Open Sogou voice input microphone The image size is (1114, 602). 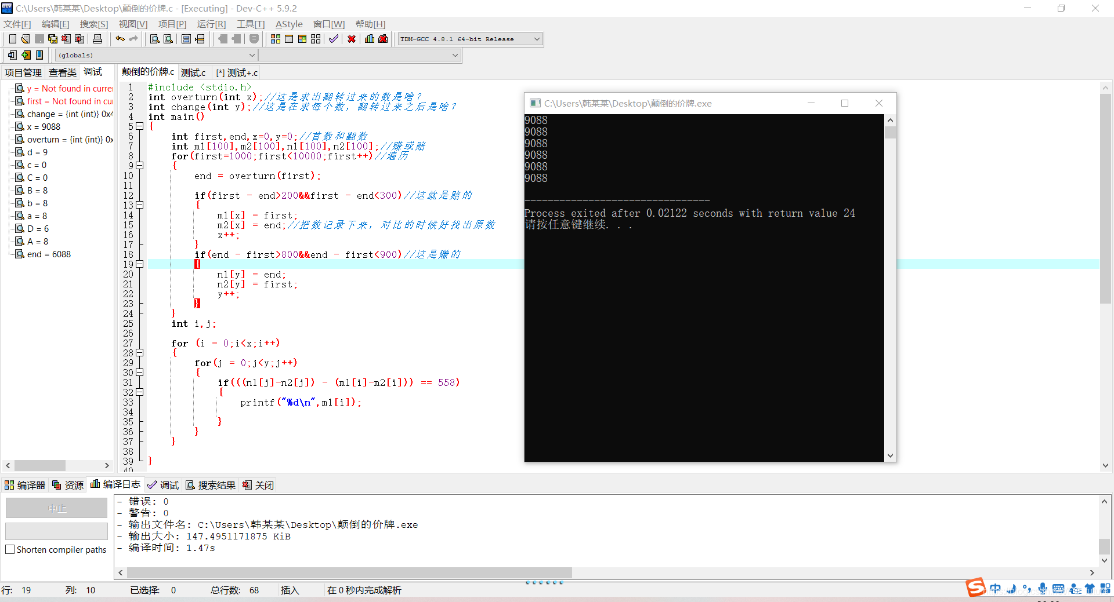tap(1043, 589)
